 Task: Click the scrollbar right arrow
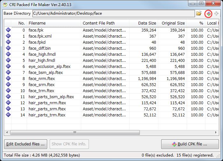(x=216, y=133)
